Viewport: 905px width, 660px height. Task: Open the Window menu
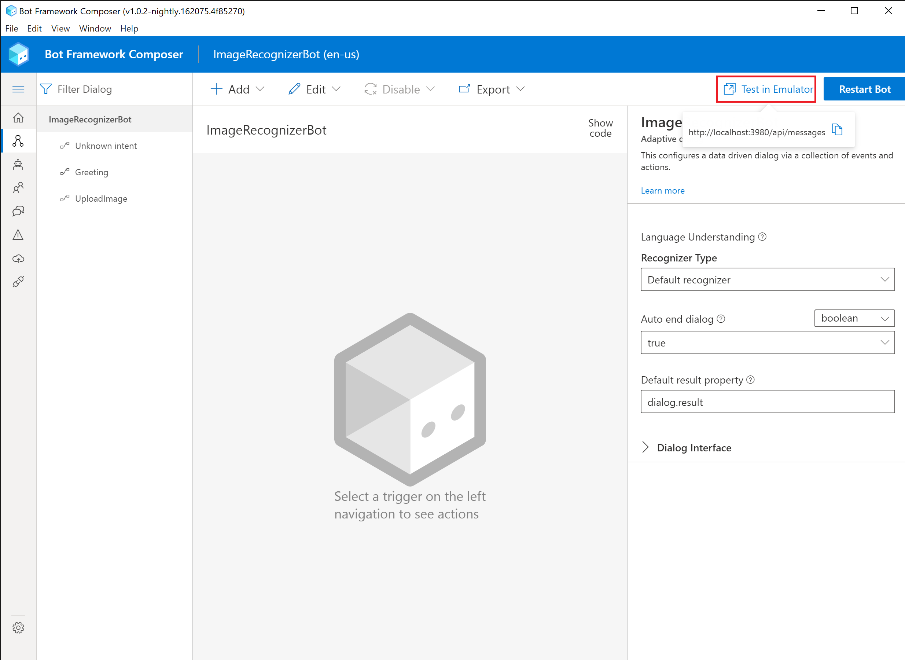[95, 28]
